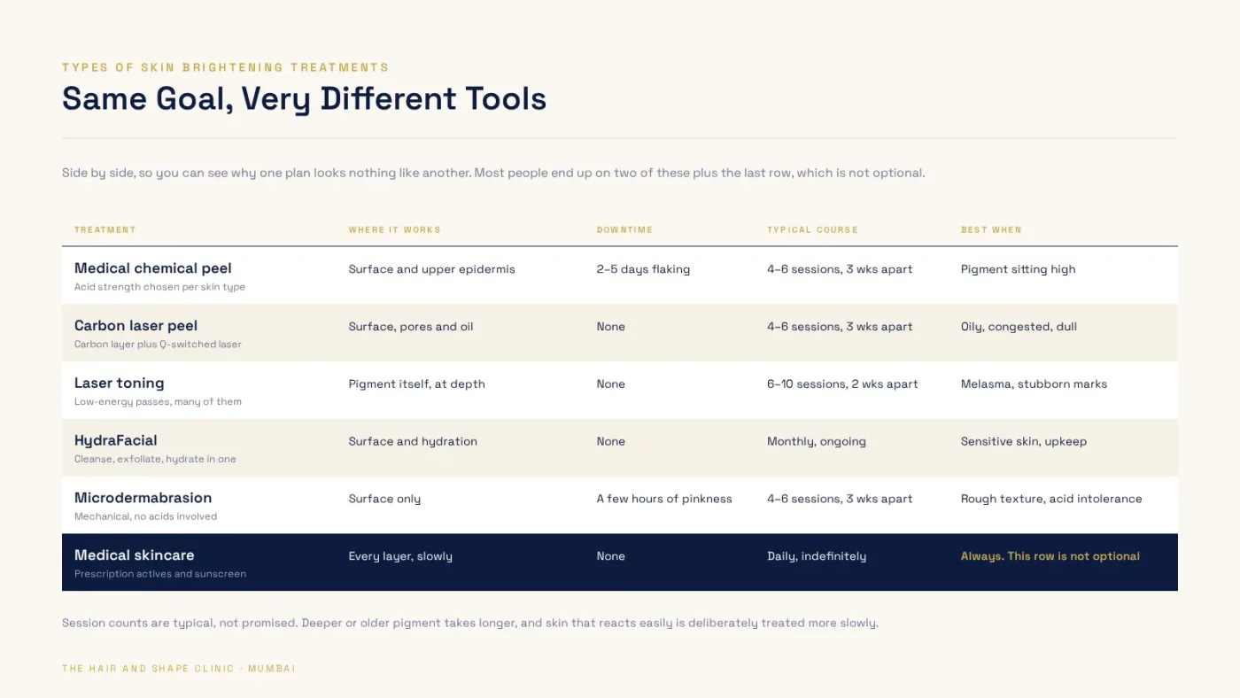The height and width of the screenshot is (698, 1240).
Task: Click the '6–10 sessions, 2 wks apart' cell
Action: [x=842, y=384]
